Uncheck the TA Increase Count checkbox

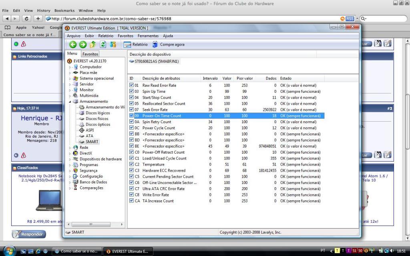click(131, 201)
